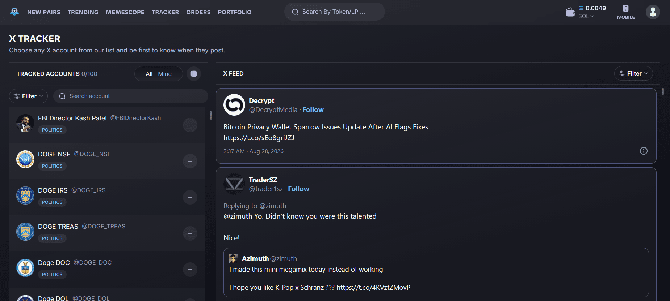Click info icon on Decrypt post

point(644,151)
